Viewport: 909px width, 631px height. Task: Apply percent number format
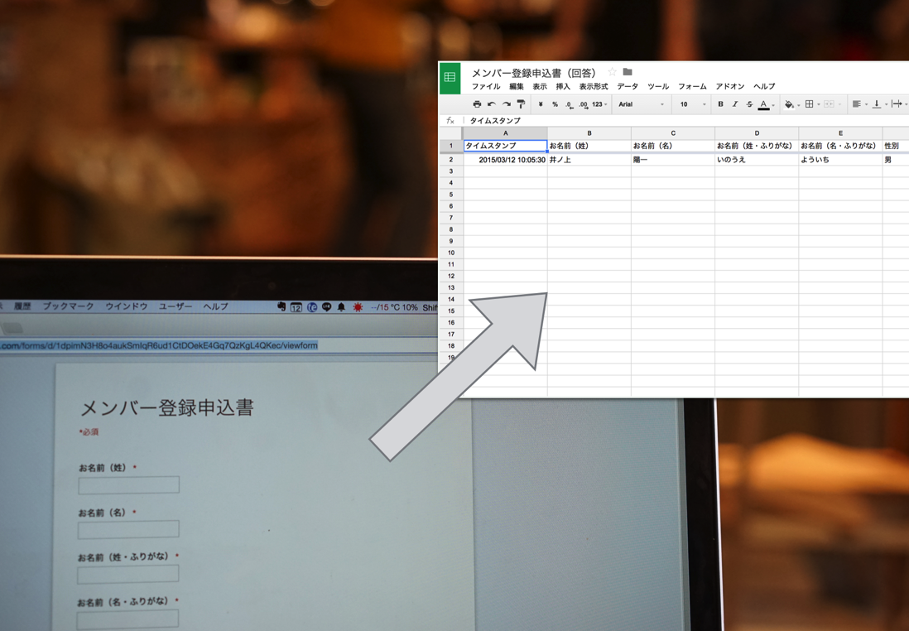click(555, 104)
